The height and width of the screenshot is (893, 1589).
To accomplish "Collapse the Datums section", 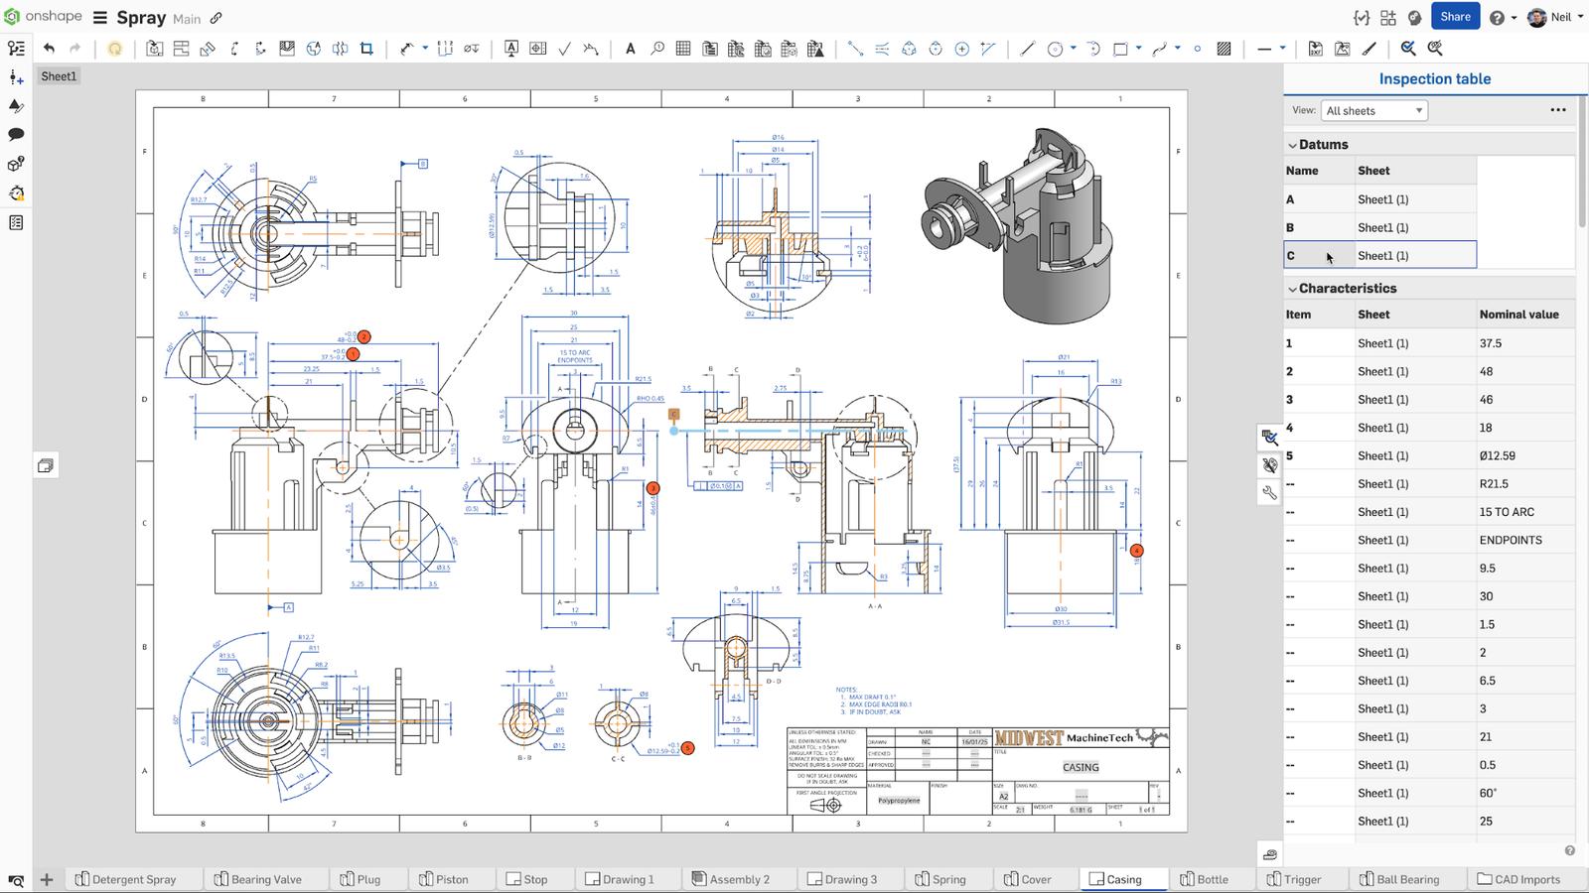I will pyautogui.click(x=1291, y=144).
